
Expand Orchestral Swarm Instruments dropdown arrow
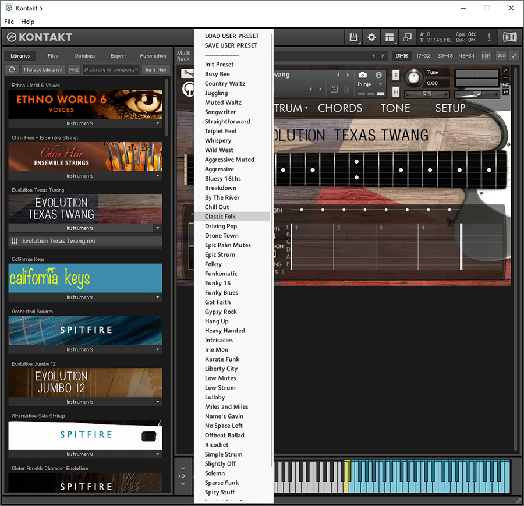click(x=158, y=349)
